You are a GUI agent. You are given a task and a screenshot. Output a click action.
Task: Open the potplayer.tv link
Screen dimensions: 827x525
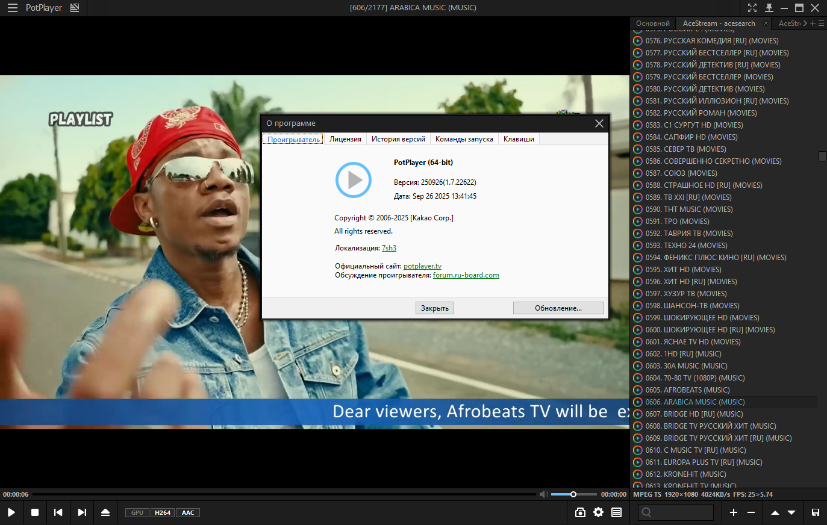[422, 266]
